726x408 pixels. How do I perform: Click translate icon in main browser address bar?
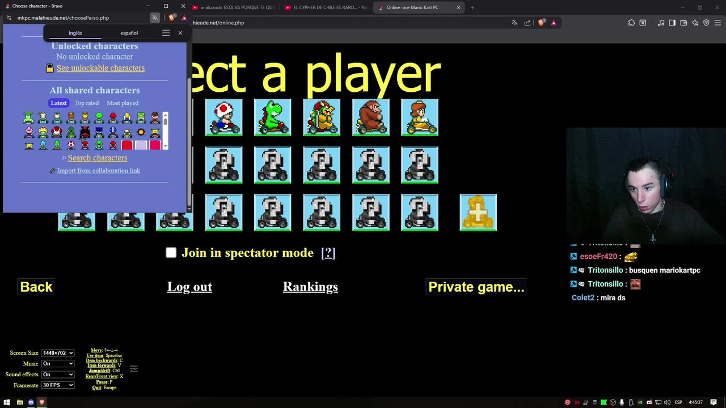(514, 23)
